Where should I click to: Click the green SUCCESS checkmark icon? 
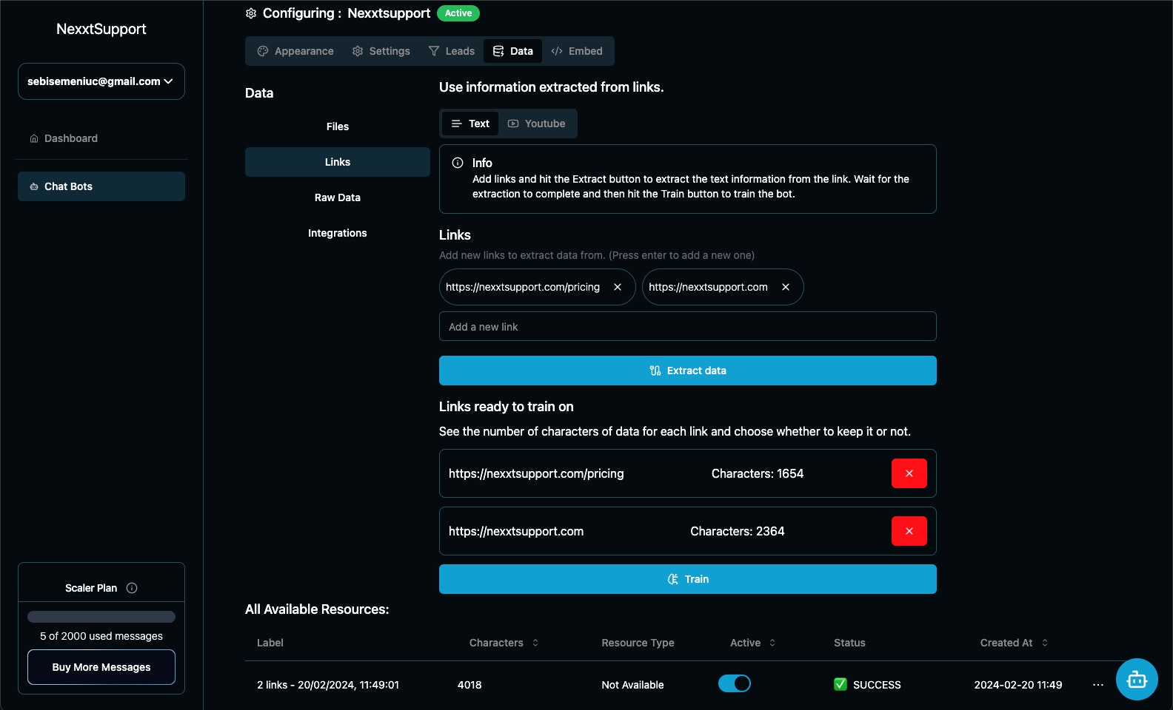coord(841,684)
